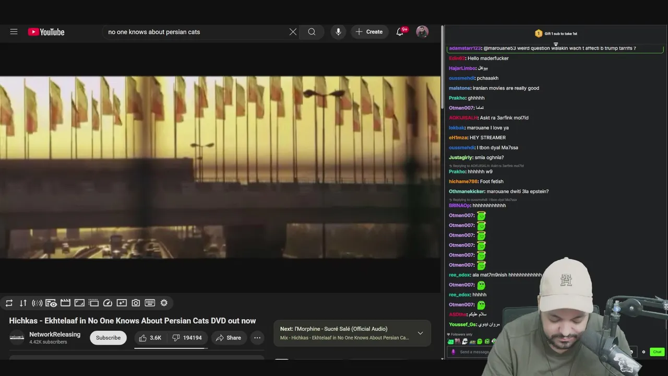Click AOKIJISALH username in chat
Screen dimensions: 668x376
[463, 118]
